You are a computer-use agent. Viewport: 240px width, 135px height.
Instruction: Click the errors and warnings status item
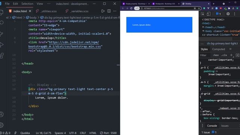[5, 133]
